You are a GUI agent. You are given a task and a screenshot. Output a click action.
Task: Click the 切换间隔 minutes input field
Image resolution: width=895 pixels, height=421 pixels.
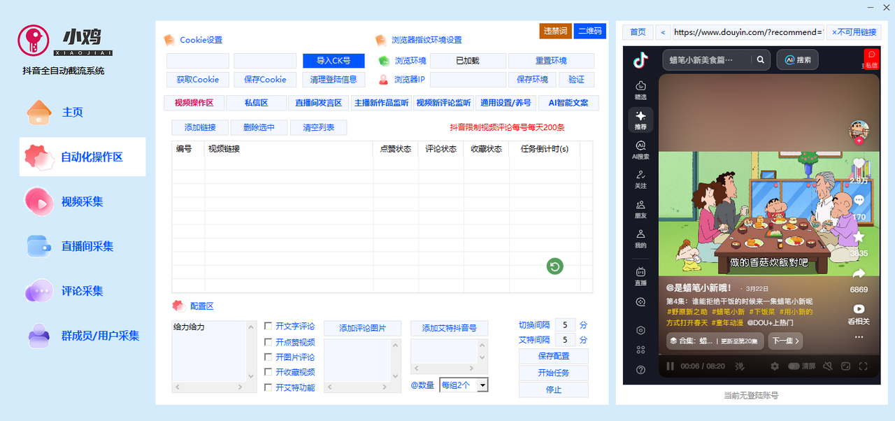pyautogui.click(x=564, y=325)
